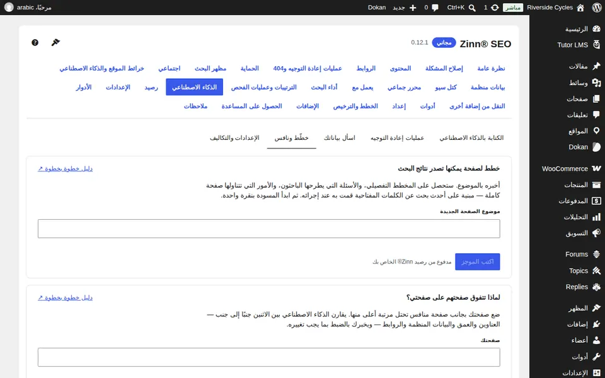Click the plus new-content icon

(x=413, y=8)
